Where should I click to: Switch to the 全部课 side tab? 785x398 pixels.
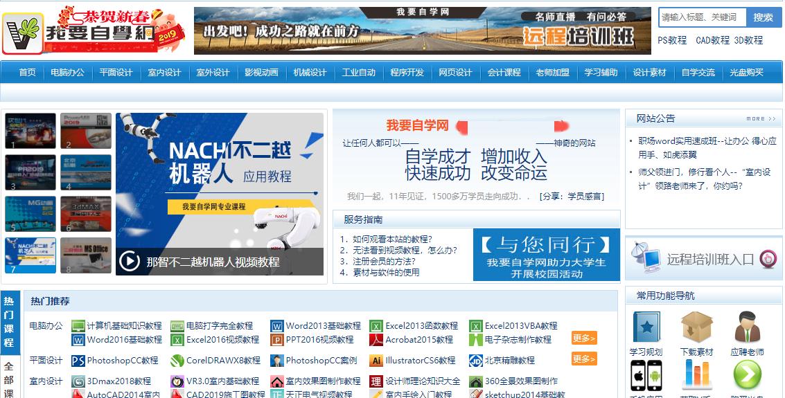pyautogui.click(x=10, y=377)
